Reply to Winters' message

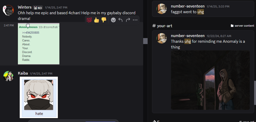tap(121, 20)
